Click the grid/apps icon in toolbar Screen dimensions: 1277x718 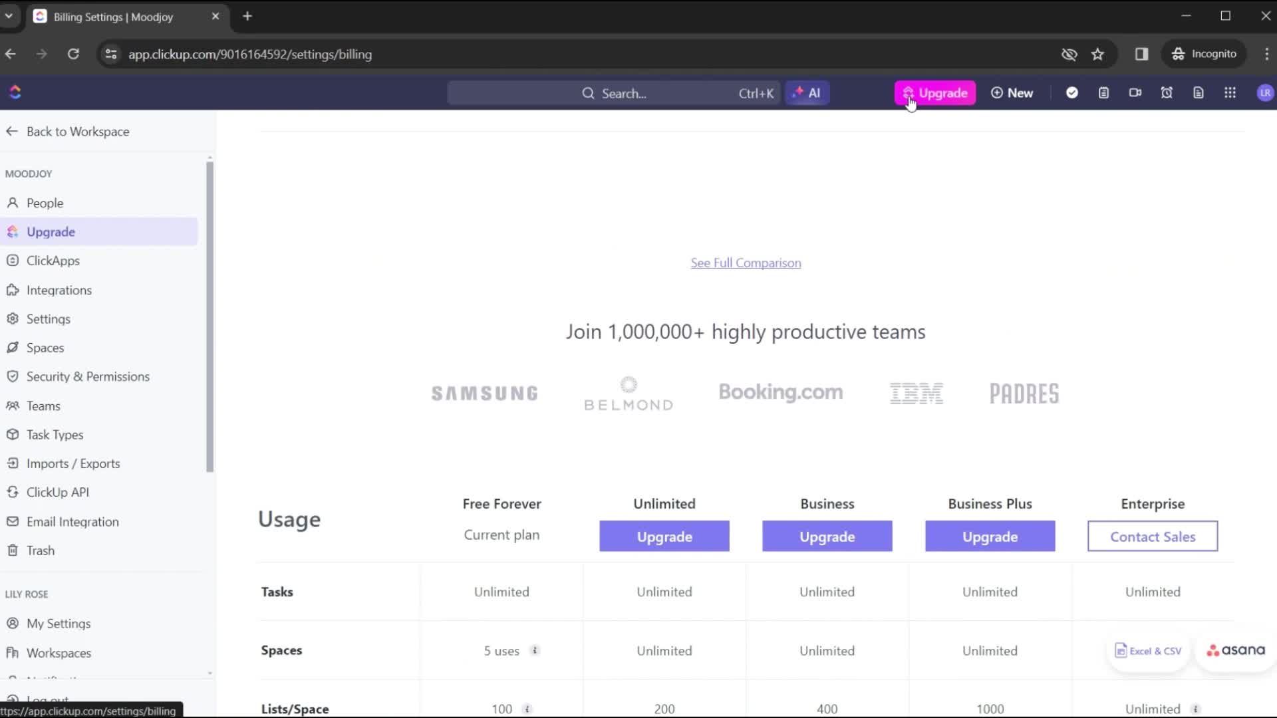(x=1230, y=93)
